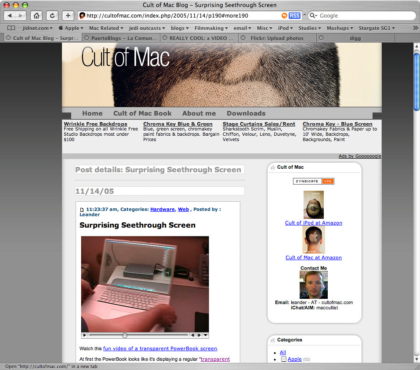The height and width of the screenshot is (370, 420).
Task: Expand the jedi outcasts bookmarks menu
Action: coord(147,28)
